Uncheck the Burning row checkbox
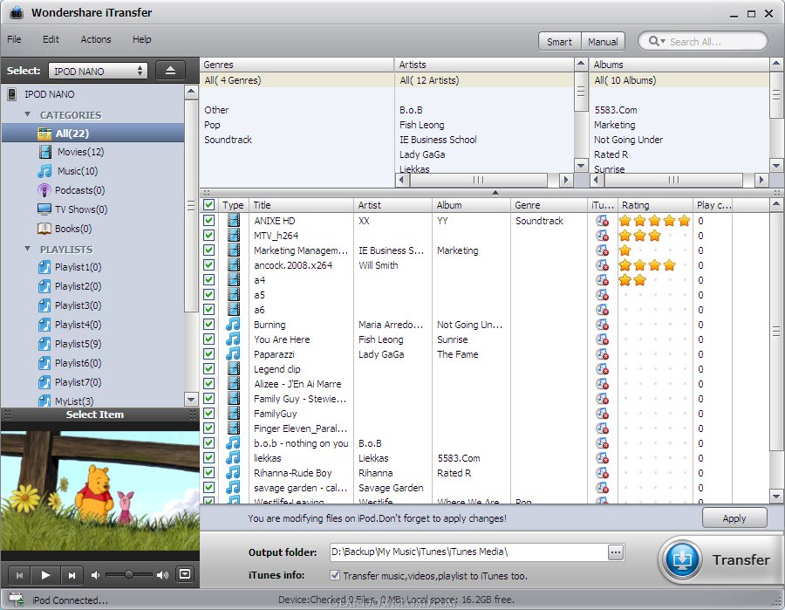 [x=208, y=324]
